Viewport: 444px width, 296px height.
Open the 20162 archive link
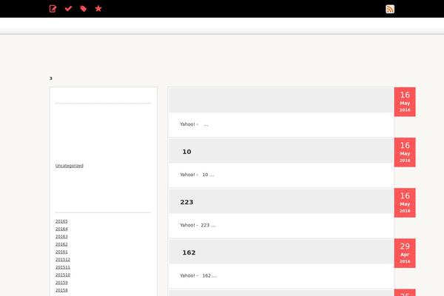click(x=61, y=244)
